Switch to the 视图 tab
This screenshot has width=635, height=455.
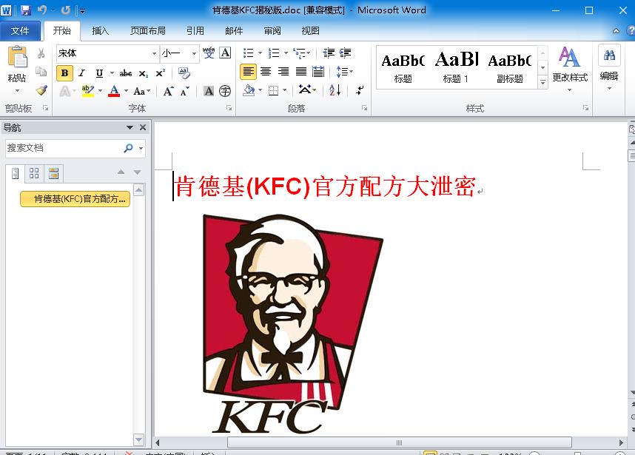coord(310,31)
